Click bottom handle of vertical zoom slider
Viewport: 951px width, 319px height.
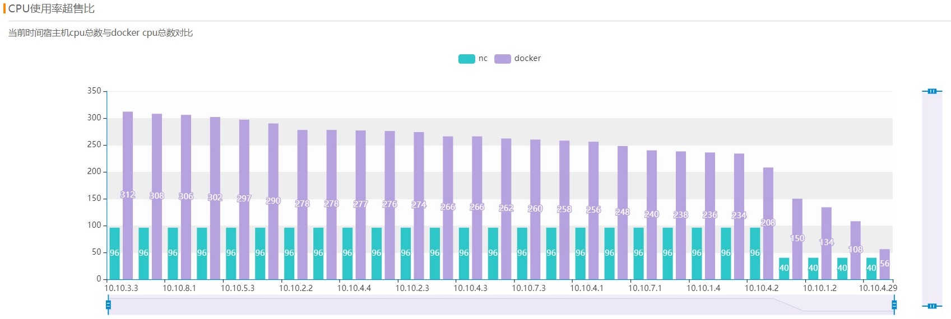pyautogui.click(x=932, y=306)
